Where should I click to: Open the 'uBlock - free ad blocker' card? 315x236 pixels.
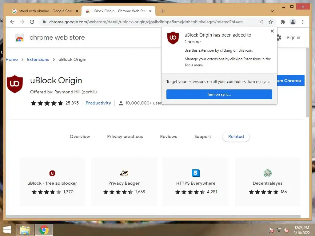coord(52,182)
